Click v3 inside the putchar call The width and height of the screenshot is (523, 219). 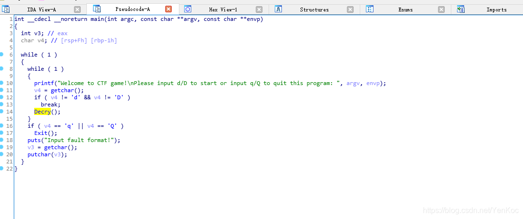click(x=57, y=154)
